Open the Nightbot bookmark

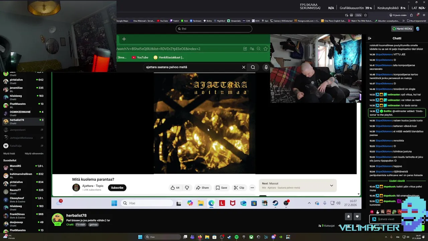coord(219,21)
